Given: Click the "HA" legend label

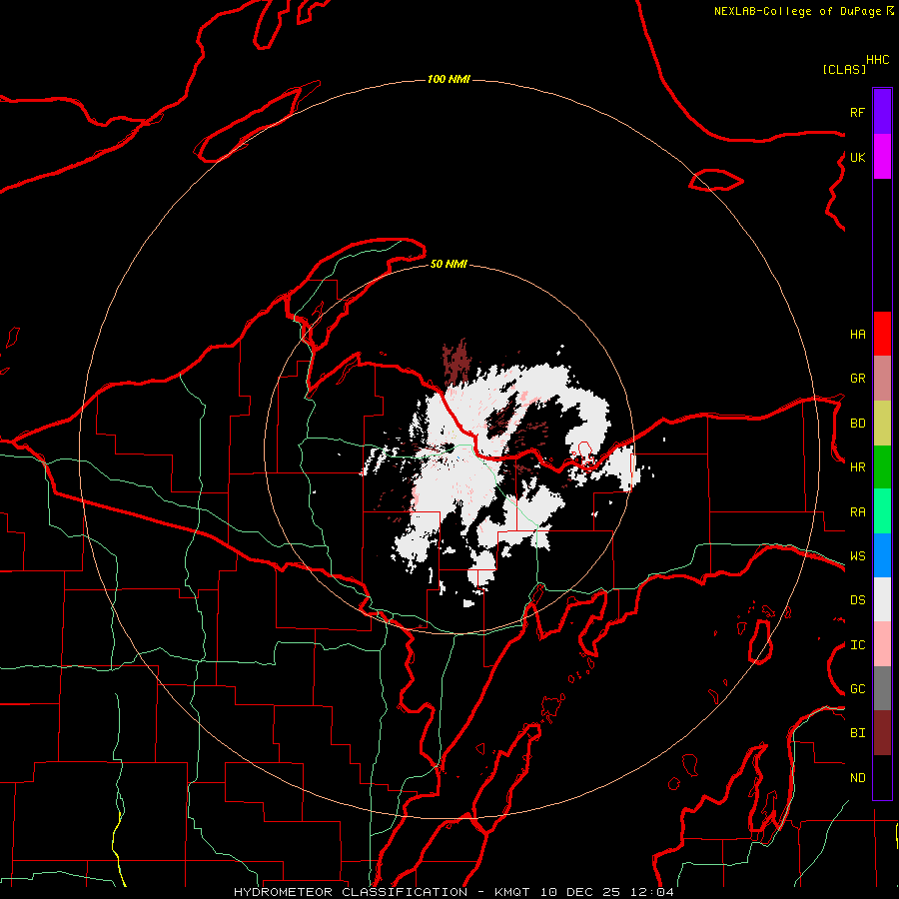Looking at the screenshot, I should pyautogui.click(x=857, y=335).
